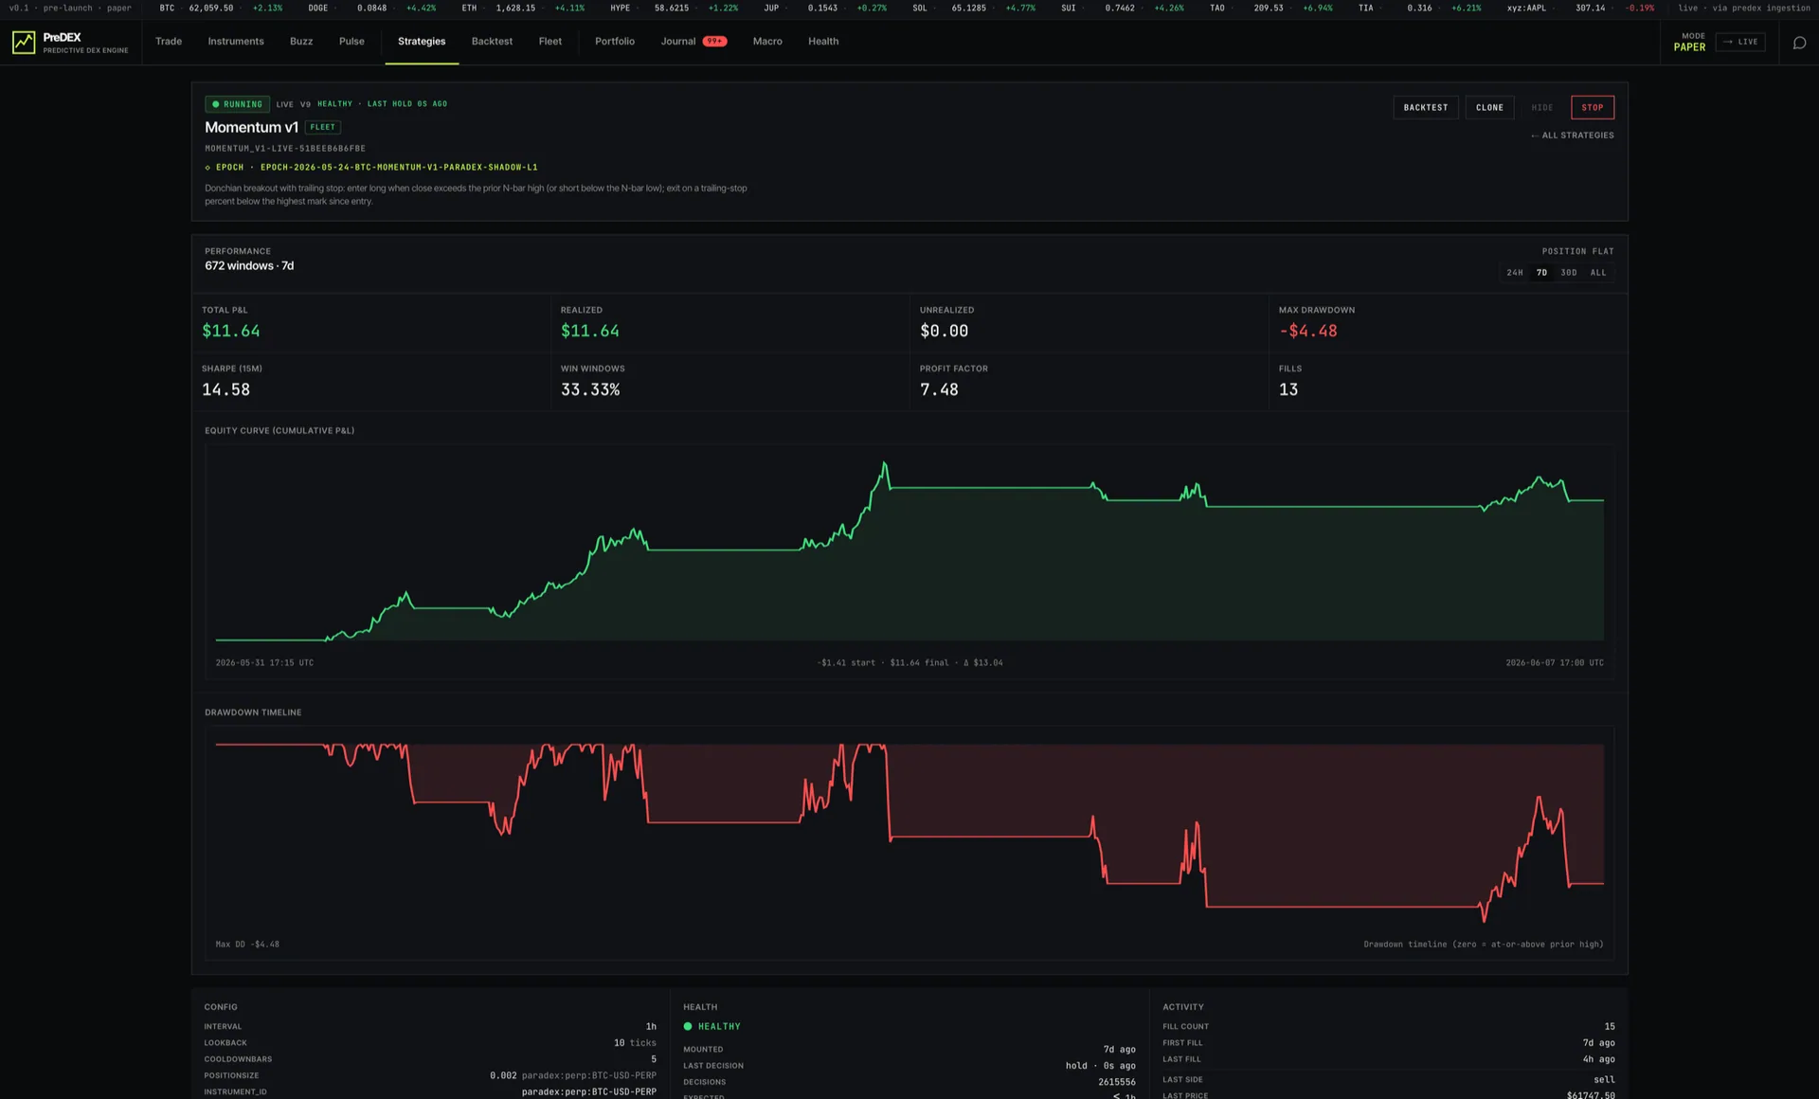This screenshot has width=1819, height=1099.
Task: Select the Strategies tab
Action: point(422,42)
